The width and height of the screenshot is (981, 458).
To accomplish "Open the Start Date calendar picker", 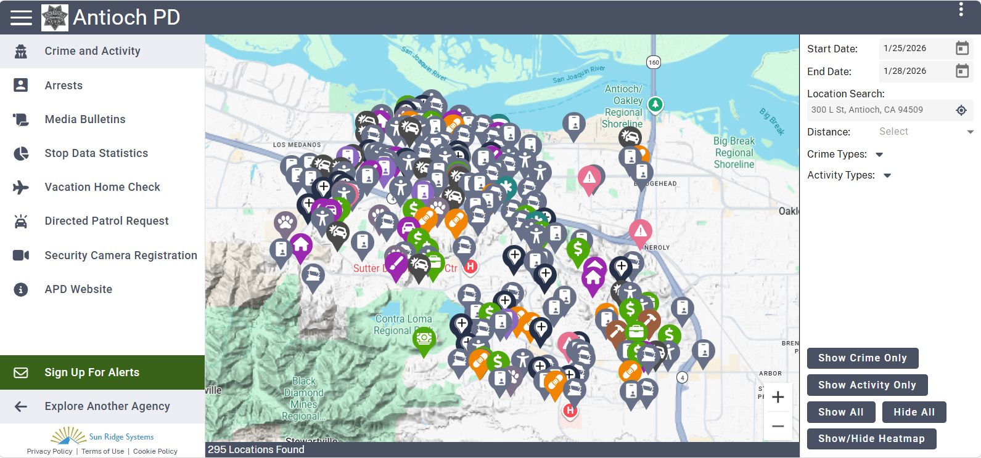I will 962,48.
